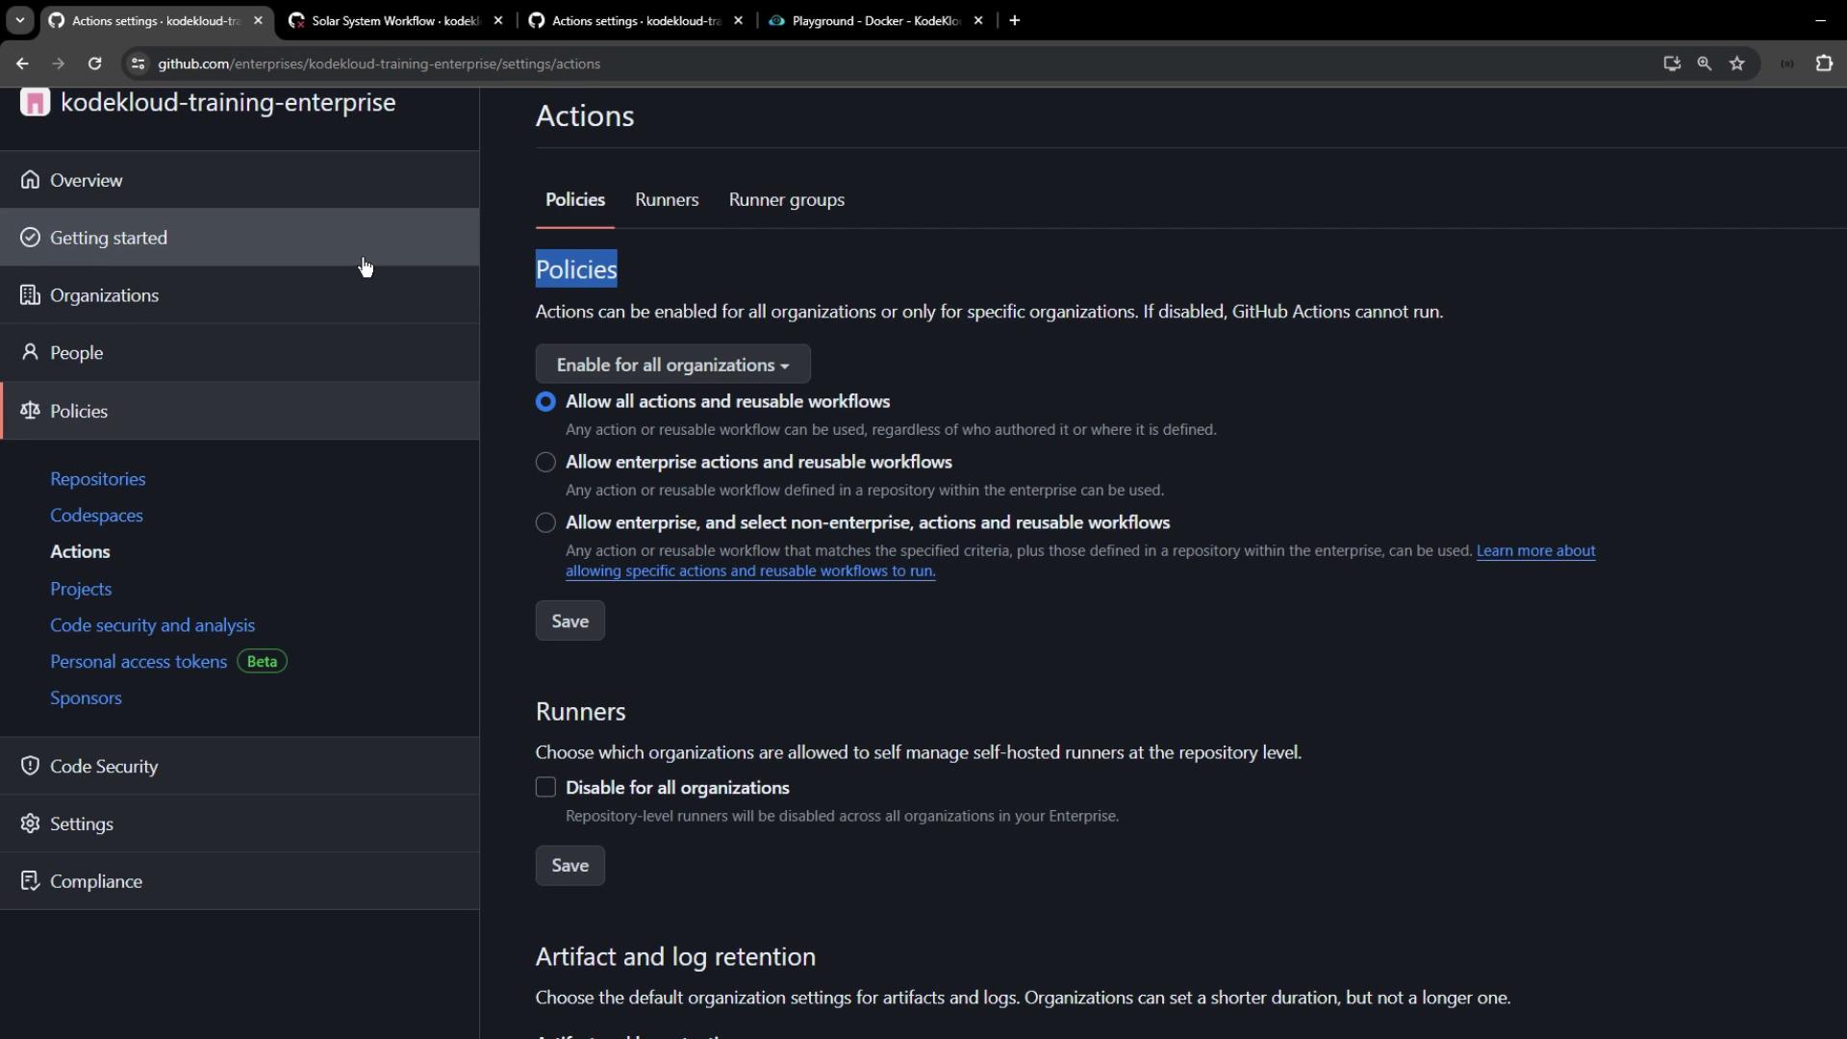Select Allow enterprise and select non-enterprise option
The width and height of the screenshot is (1847, 1039).
pyautogui.click(x=545, y=523)
